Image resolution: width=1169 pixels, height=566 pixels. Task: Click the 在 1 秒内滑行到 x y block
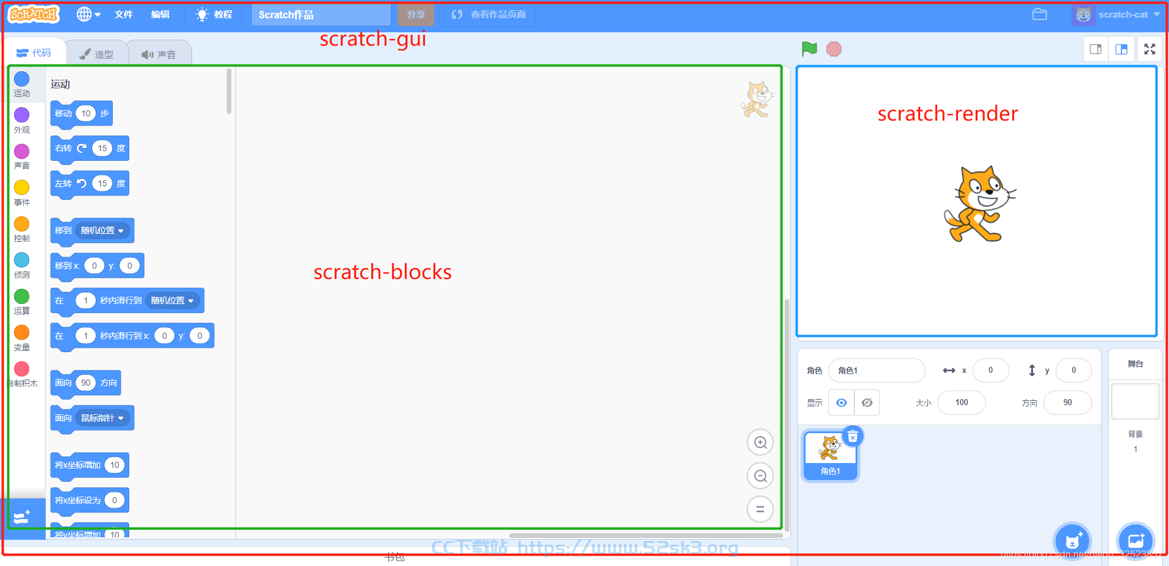pos(132,336)
